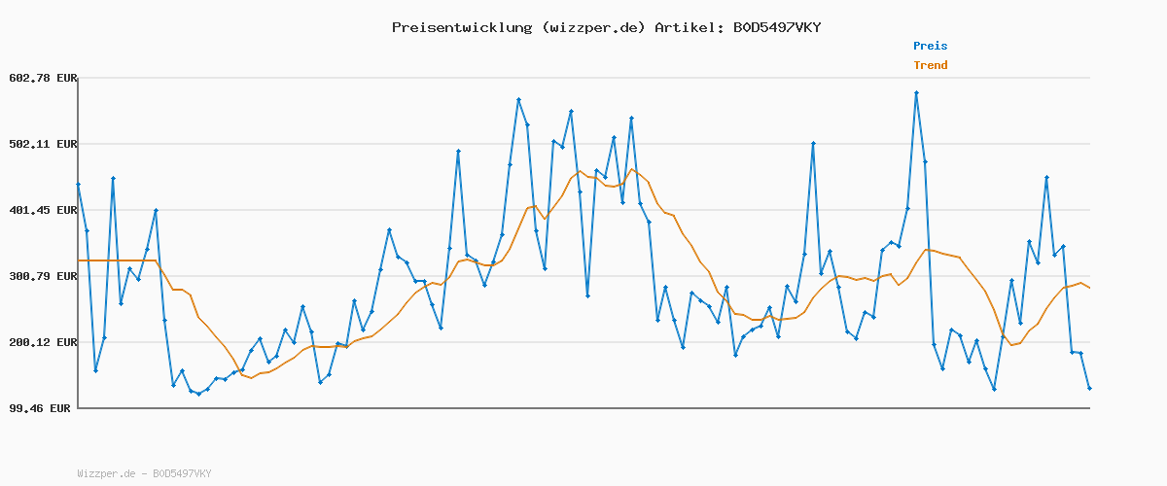The height and width of the screenshot is (486, 1167).
Task: Click the right end of the orange Trend line
Action: pos(1089,288)
